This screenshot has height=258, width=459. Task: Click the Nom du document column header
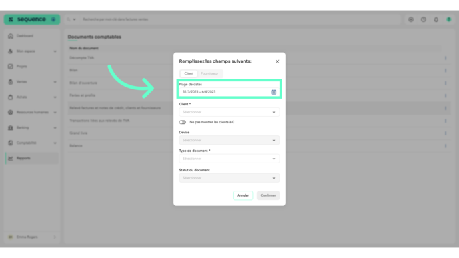(84, 48)
